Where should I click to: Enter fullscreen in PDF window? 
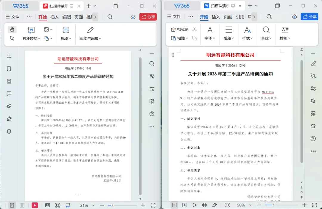pos(153,205)
